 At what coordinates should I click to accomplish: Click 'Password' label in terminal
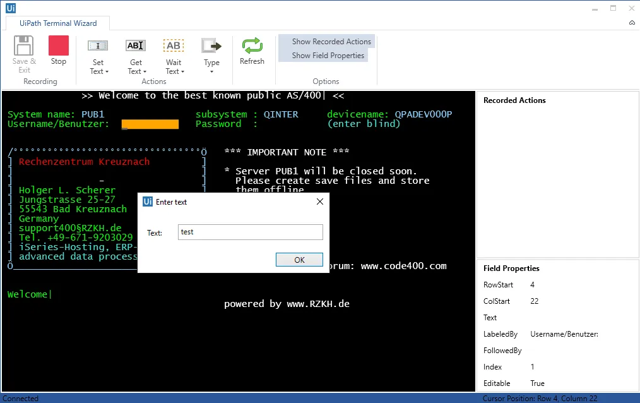coord(218,124)
